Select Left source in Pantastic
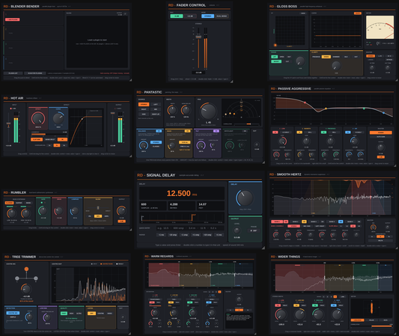The height and width of the screenshot is (336, 399). click(x=156, y=104)
